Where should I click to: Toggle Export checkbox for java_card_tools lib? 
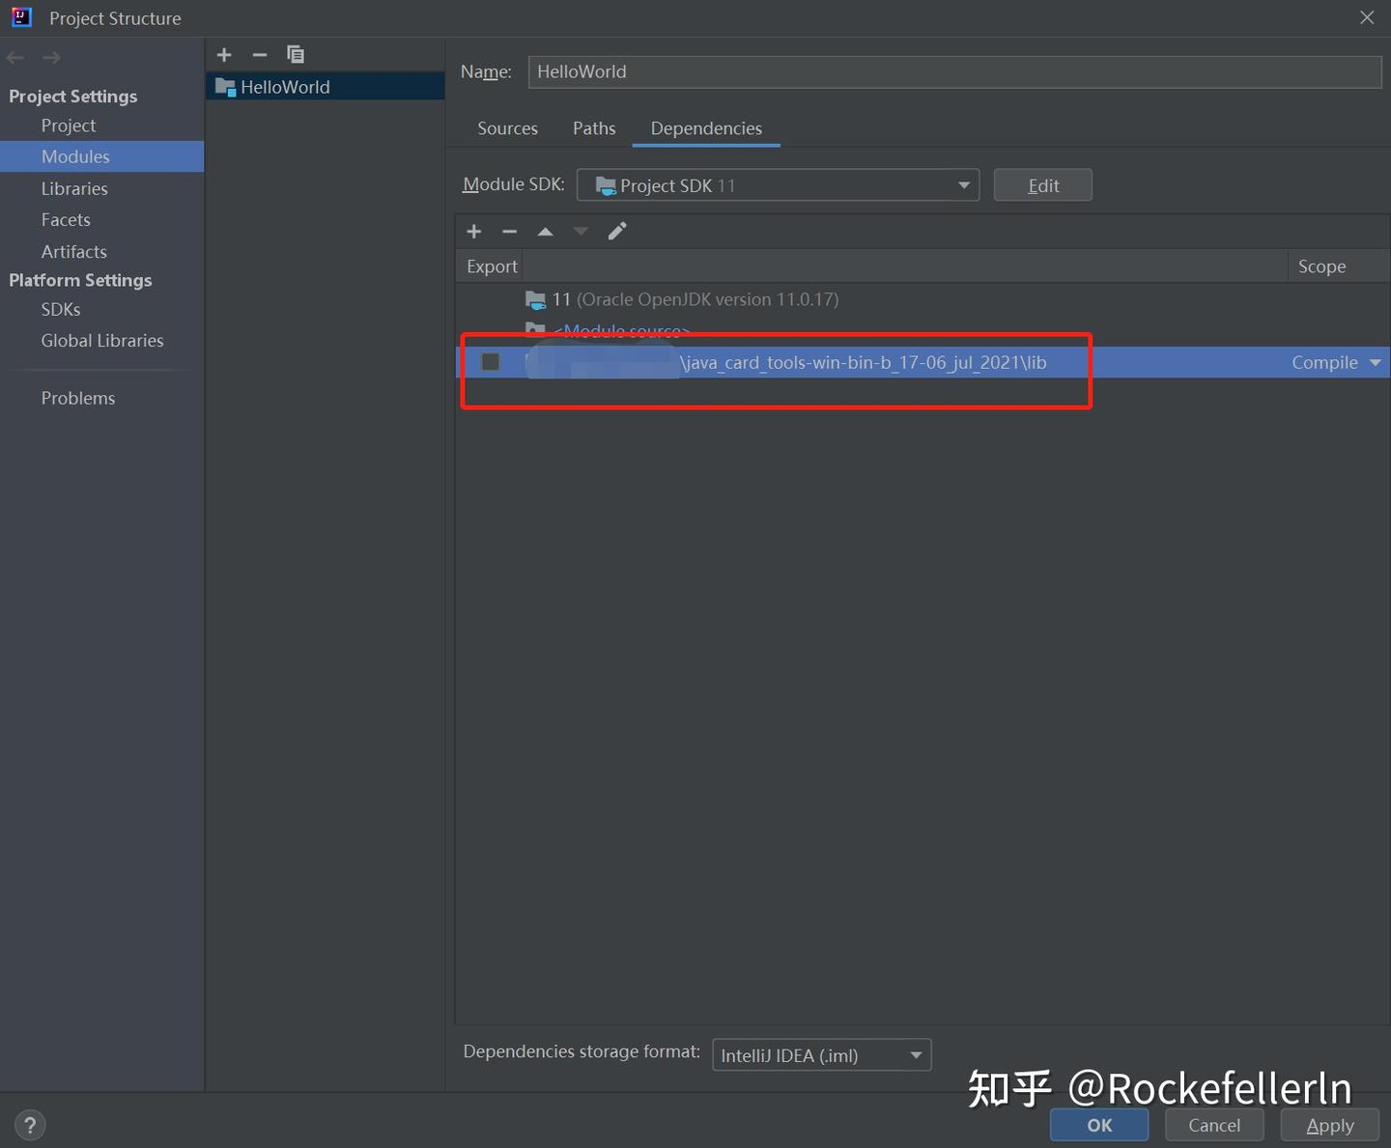pos(491,362)
